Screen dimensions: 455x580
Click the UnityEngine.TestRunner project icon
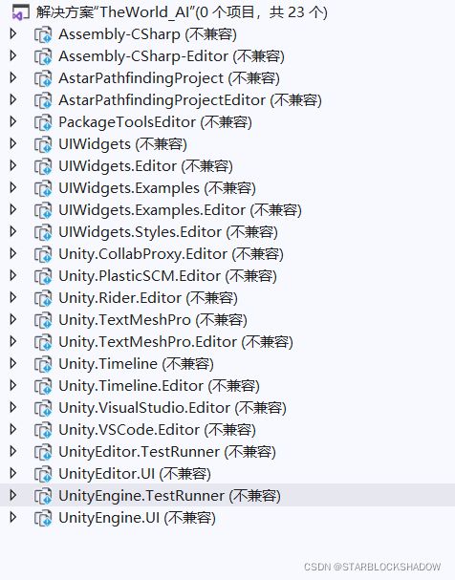[x=43, y=497]
